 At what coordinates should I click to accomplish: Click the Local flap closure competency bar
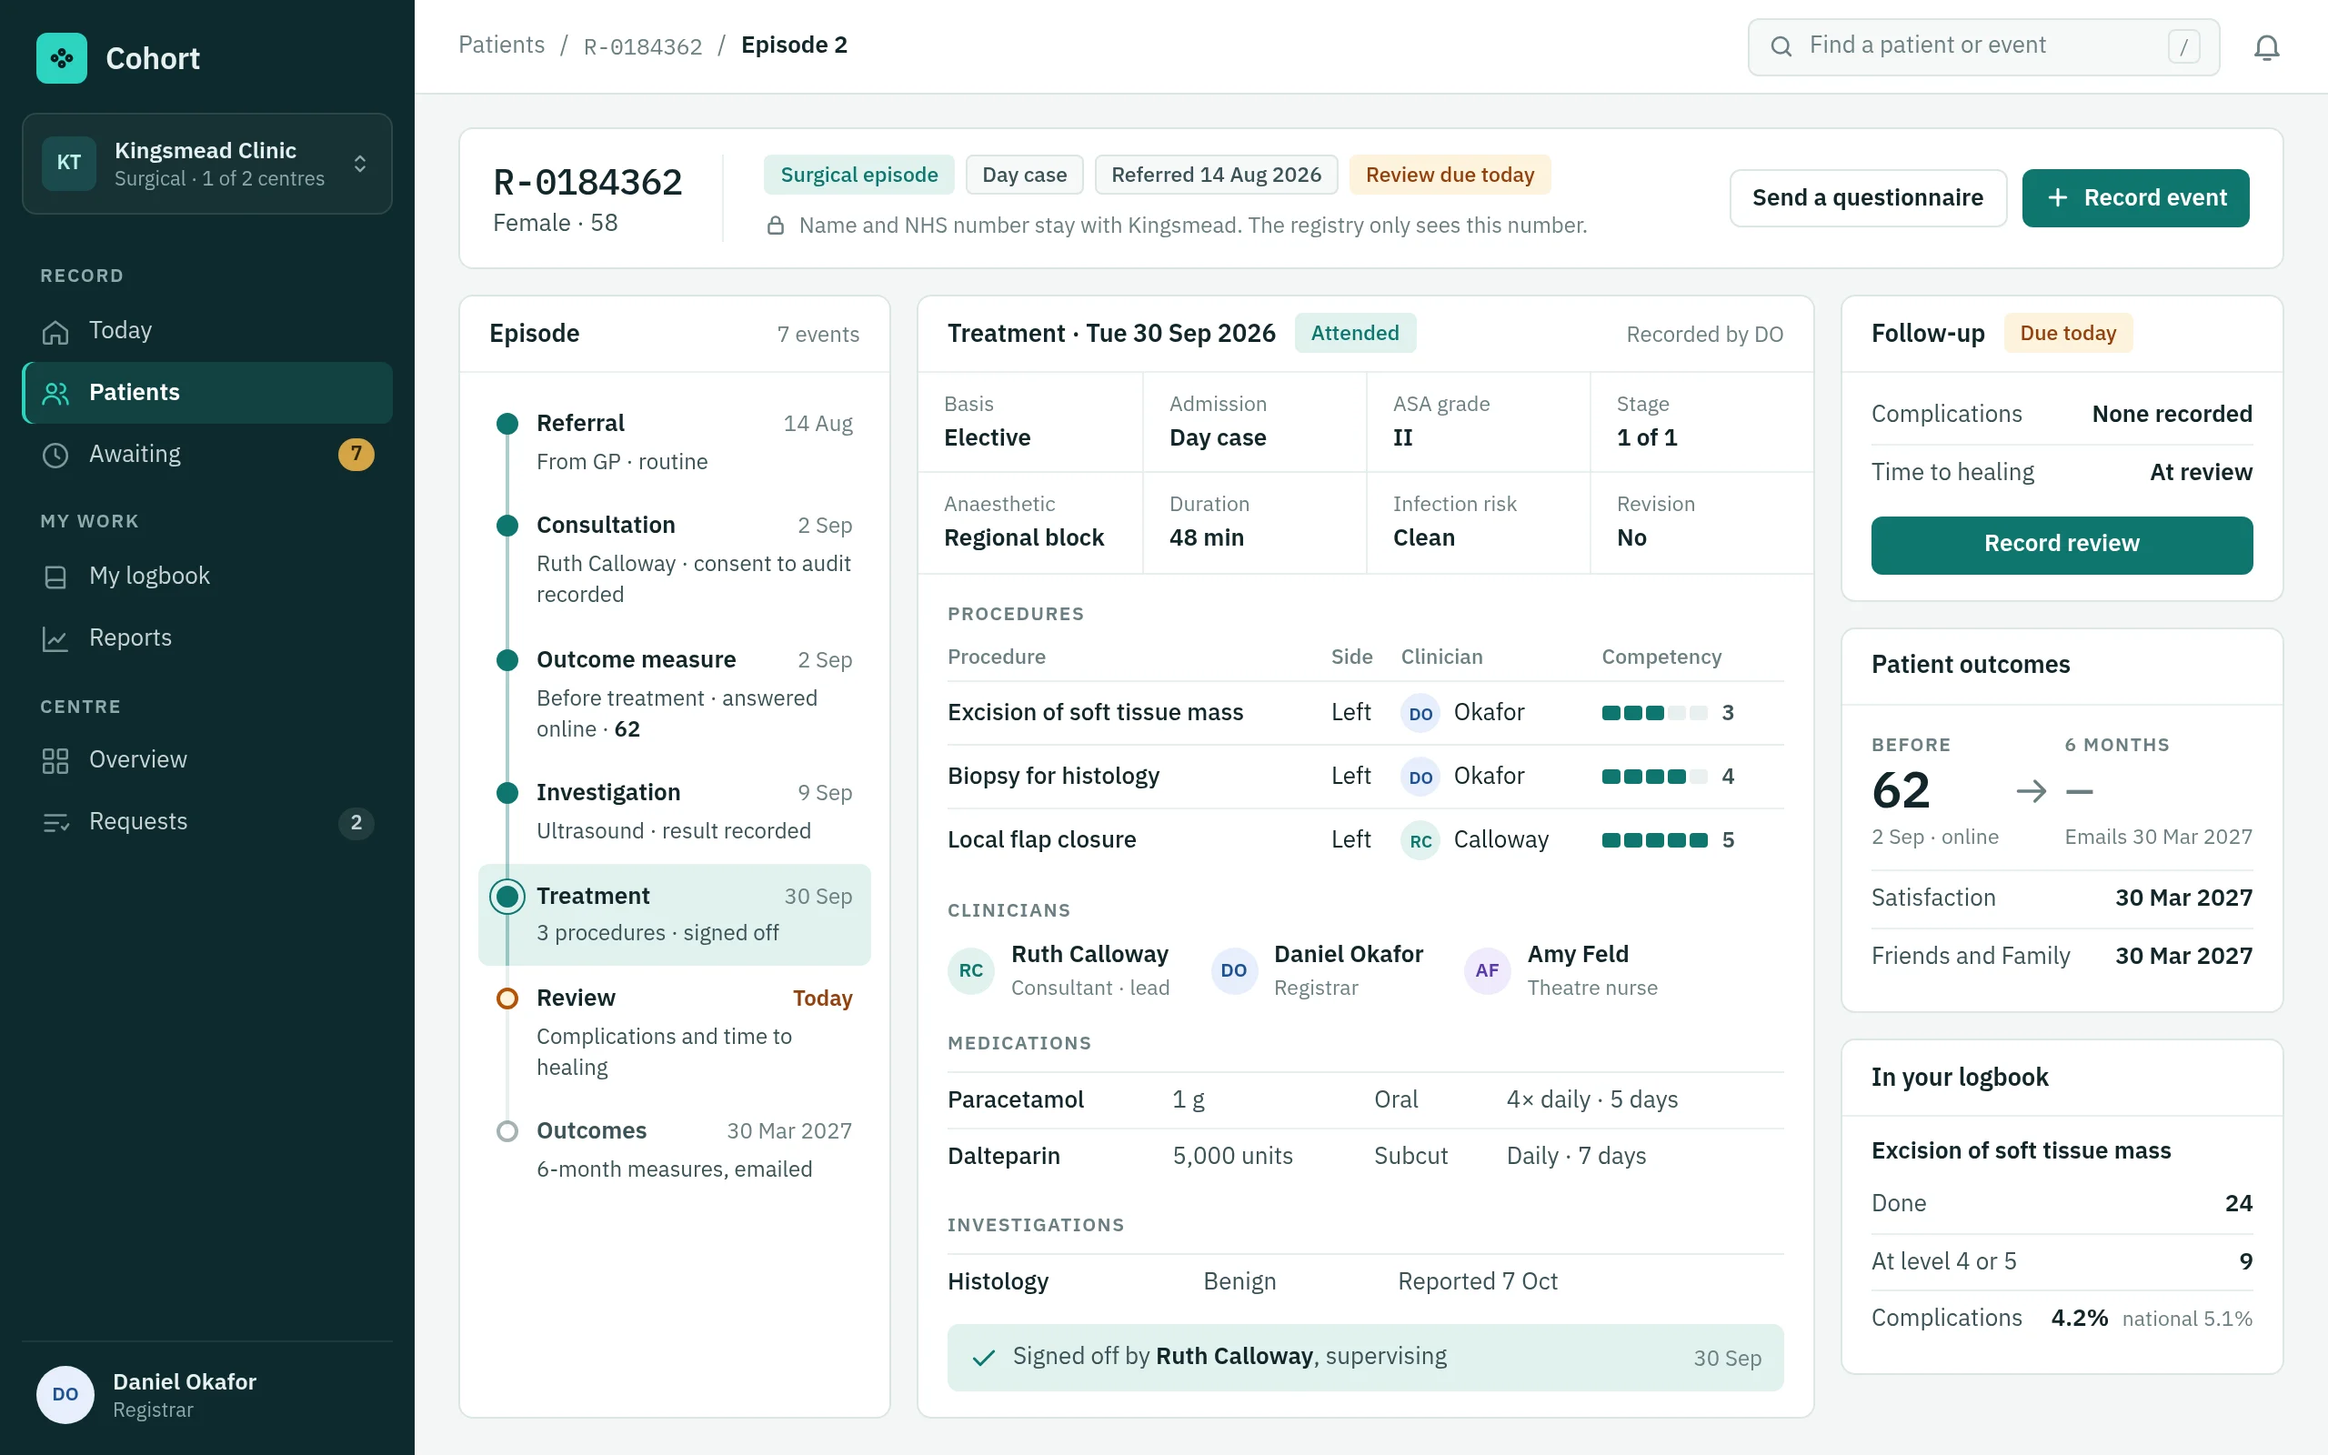[x=1653, y=840]
